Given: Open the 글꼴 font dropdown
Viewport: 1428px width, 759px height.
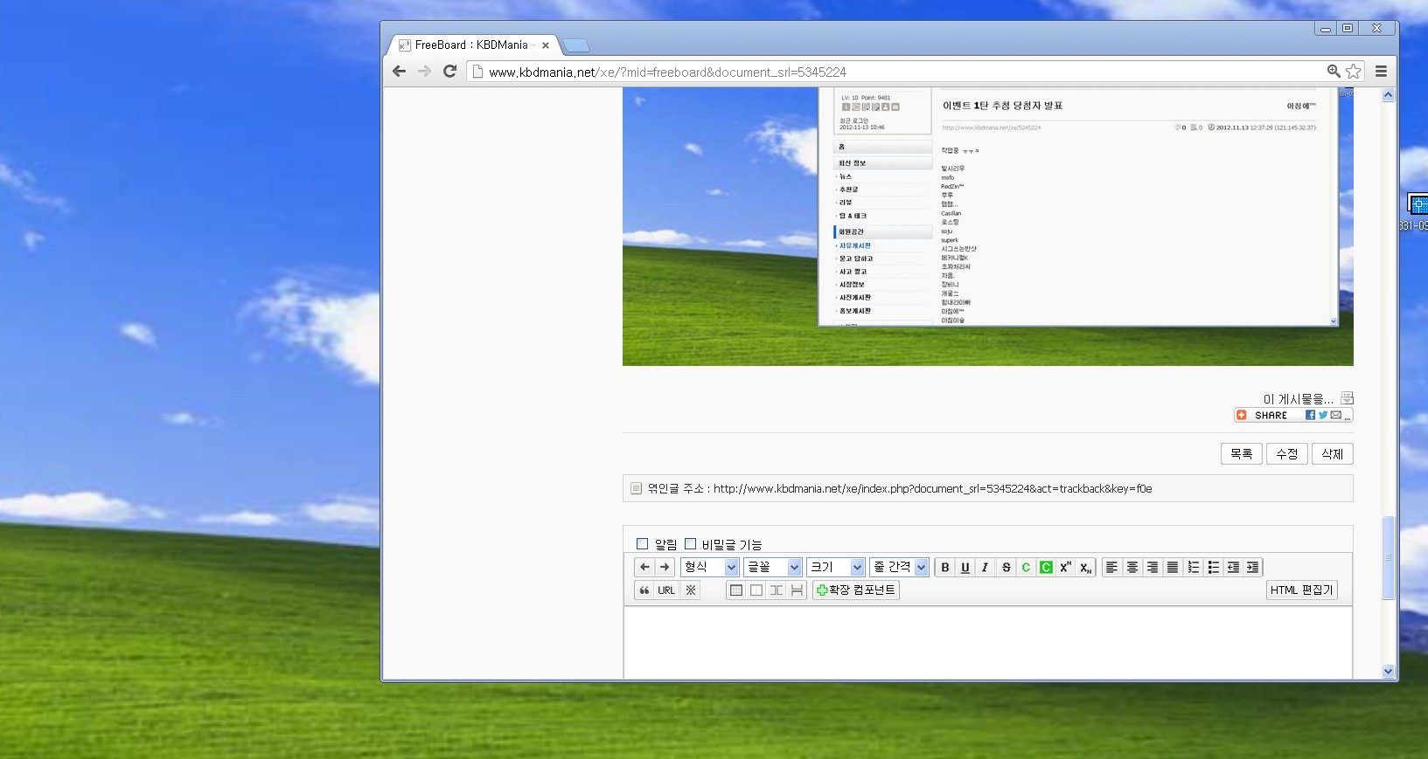Looking at the screenshot, I should [773, 568].
